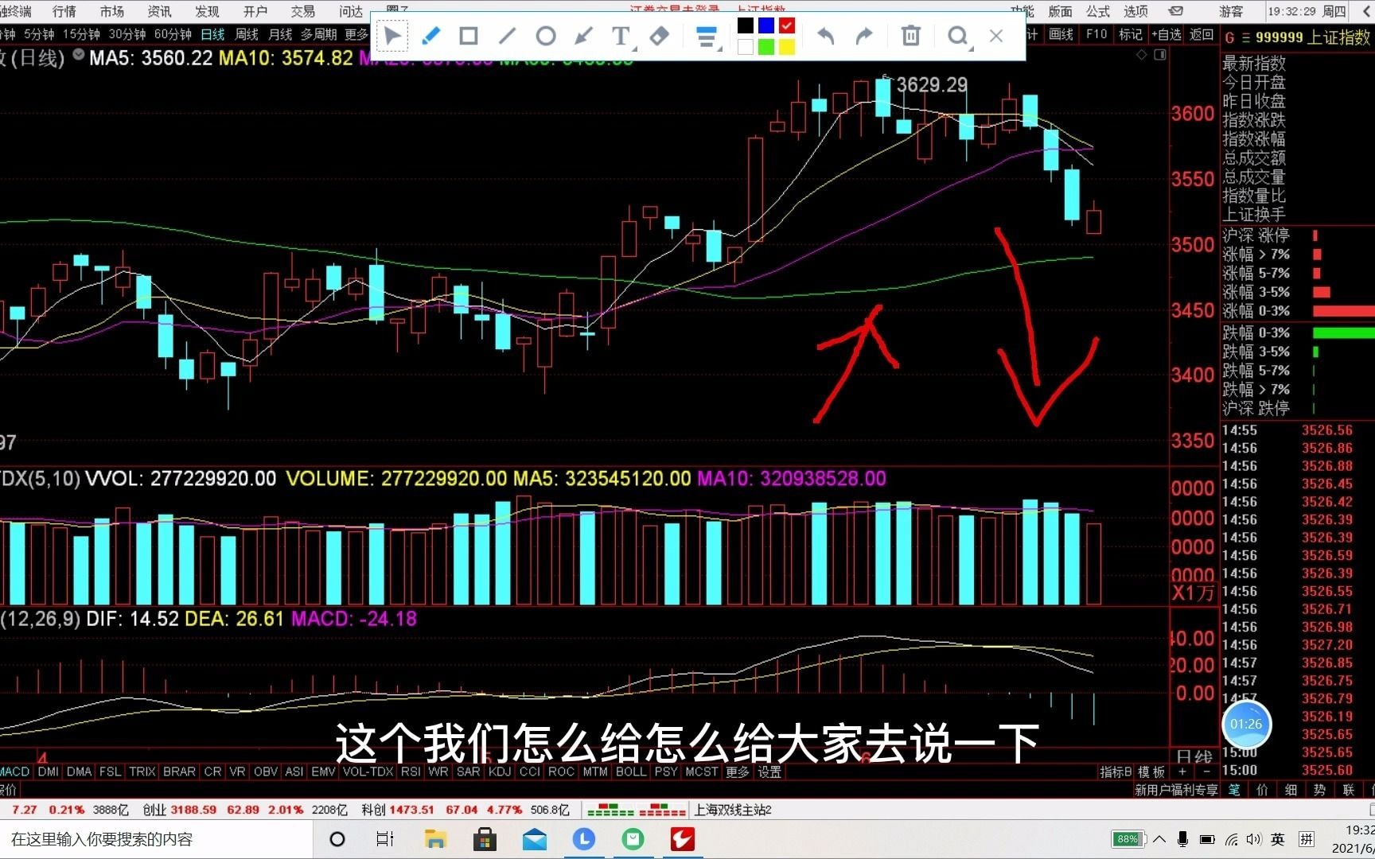1375x859 pixels.
Task: Open the line thickness selector
Action: (x=707, y=37)
